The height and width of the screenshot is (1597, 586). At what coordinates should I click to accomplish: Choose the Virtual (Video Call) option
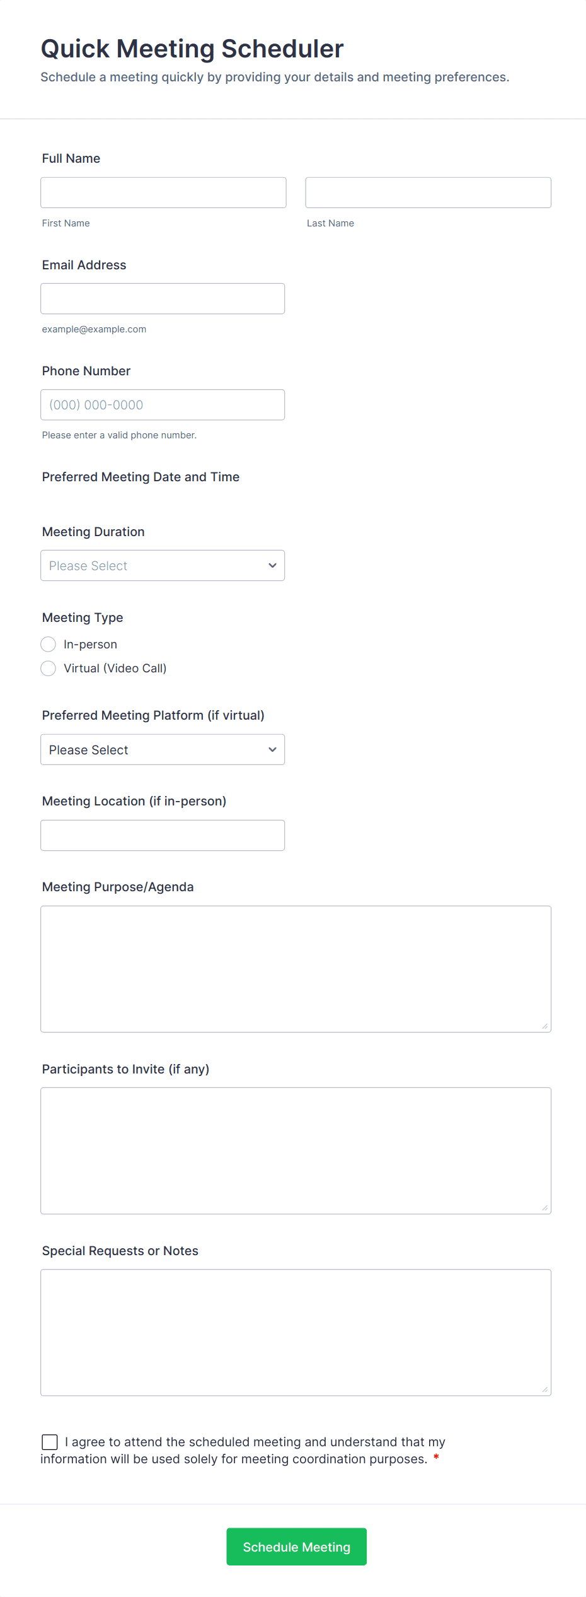point(49,668)
